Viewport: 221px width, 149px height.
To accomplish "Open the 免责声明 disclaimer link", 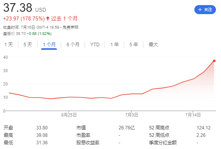I will coord(70,27).
